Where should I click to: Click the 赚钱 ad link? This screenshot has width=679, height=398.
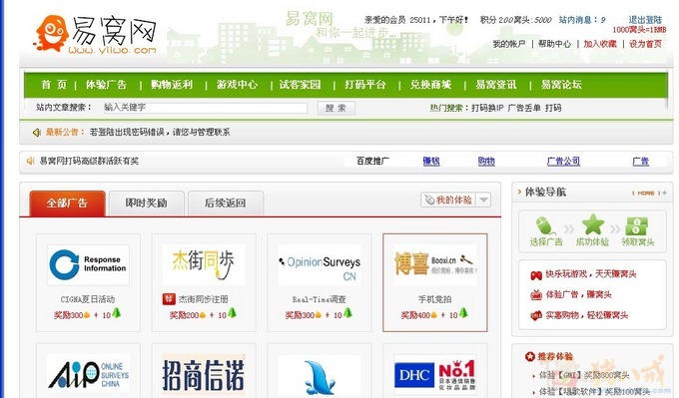pos(431,161)
